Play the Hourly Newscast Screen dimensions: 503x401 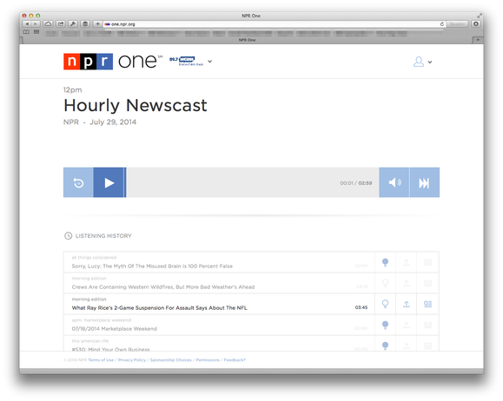click(109, 182)
